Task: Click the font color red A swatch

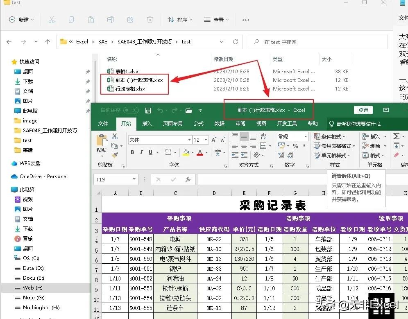Action: [x=199, y=152]
